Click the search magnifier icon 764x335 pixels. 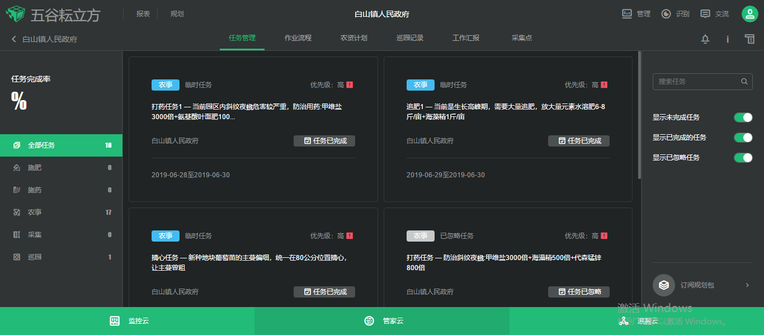pyautogui.click(x=744, y=82)
